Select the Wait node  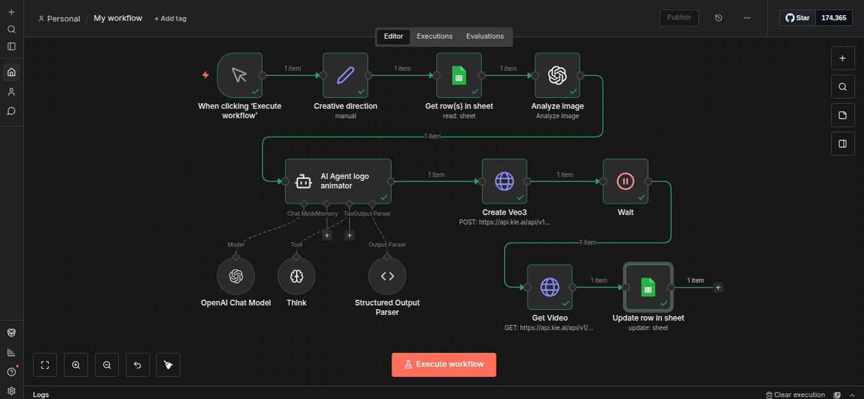click(626, 181)
